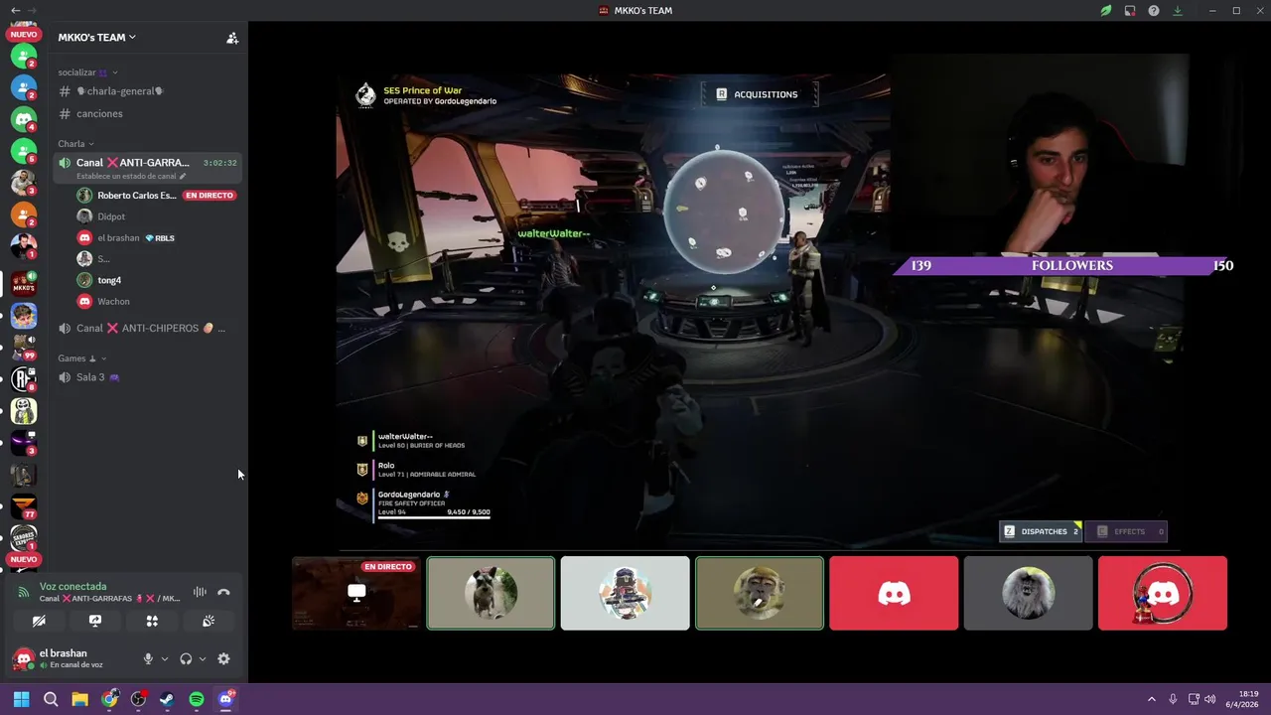The height and width of the screenshot is (715, 1271).
Task: Open the help question-mark icon
Action: point(1154,11)
